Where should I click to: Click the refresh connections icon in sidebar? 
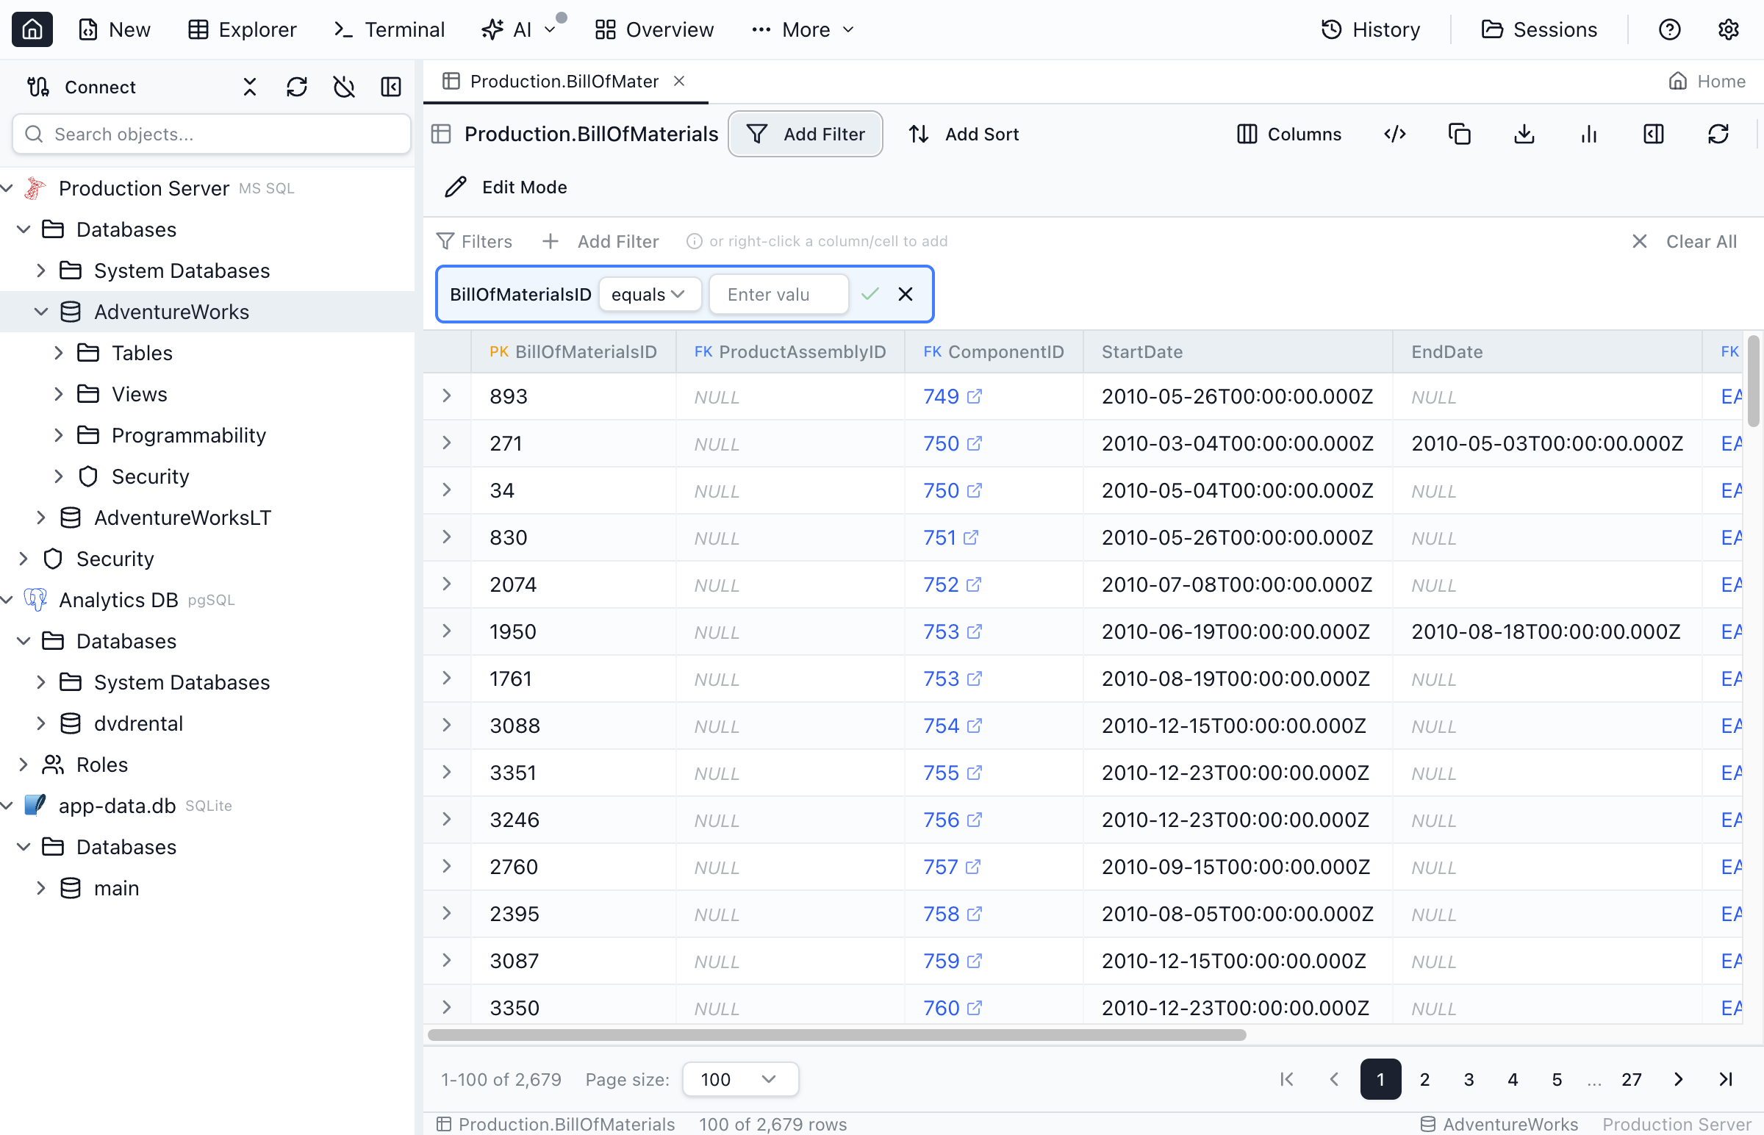pyautogui.click(x=296, y=87)
